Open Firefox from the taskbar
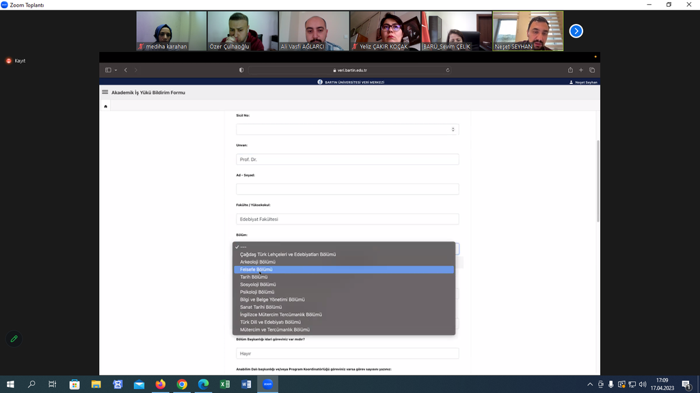This screenshot has width=700, height=393. [x=160, y=384]
